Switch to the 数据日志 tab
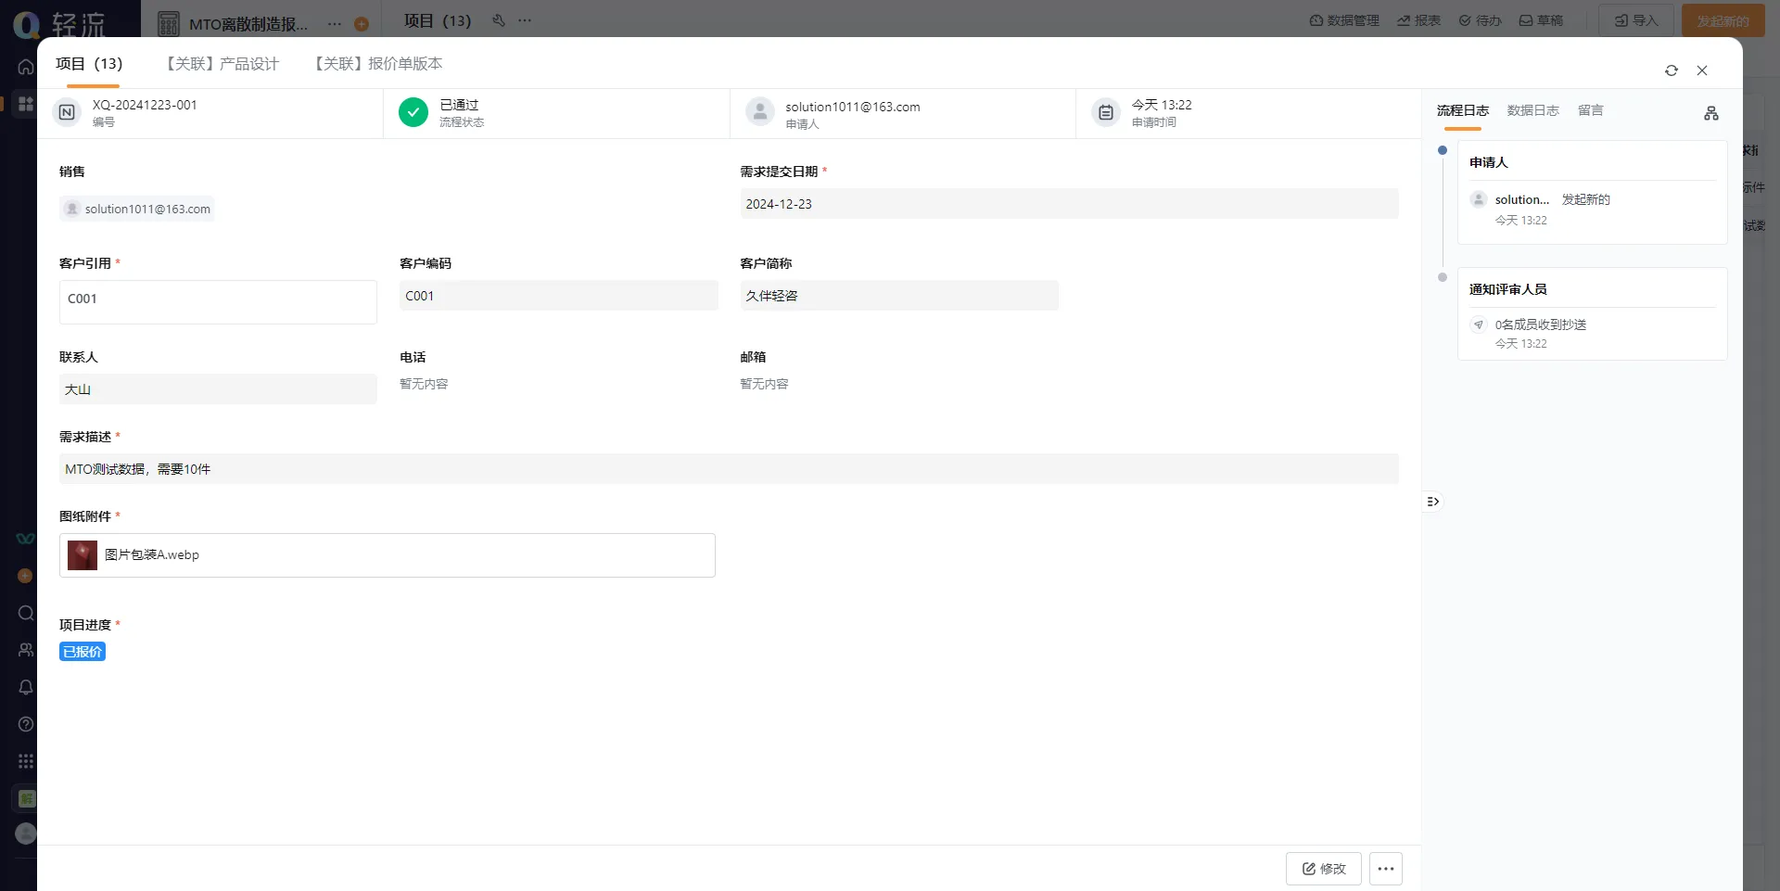 click(1532, 110)
